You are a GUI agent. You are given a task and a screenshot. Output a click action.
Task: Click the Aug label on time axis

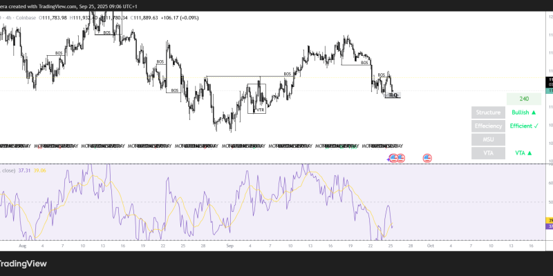pos(22,245)
